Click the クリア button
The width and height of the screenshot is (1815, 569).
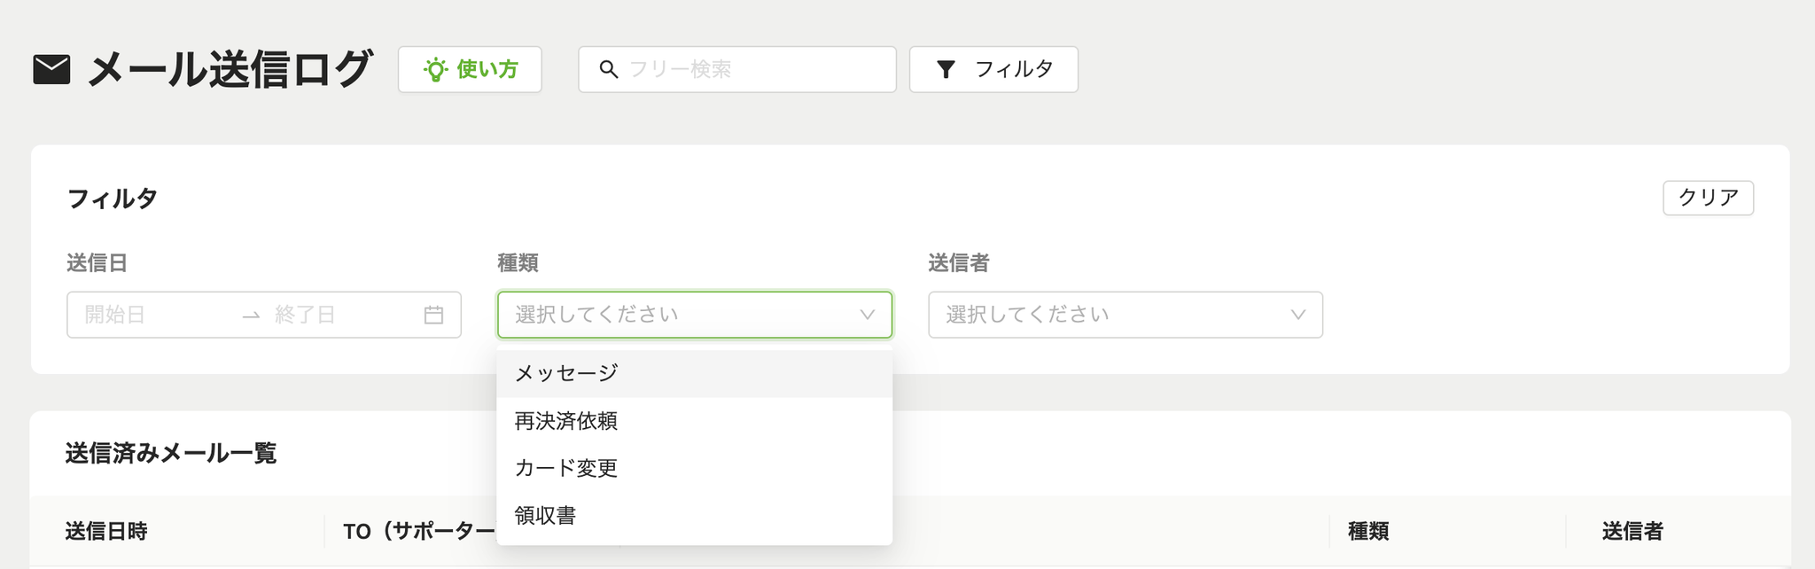[x=1708, y=198]
